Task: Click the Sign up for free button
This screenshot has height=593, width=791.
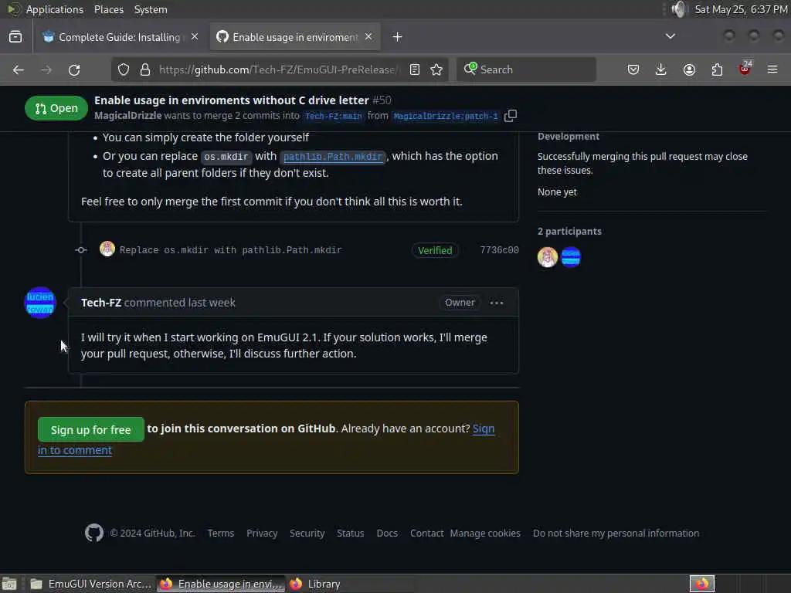Action: coord(91,429)
